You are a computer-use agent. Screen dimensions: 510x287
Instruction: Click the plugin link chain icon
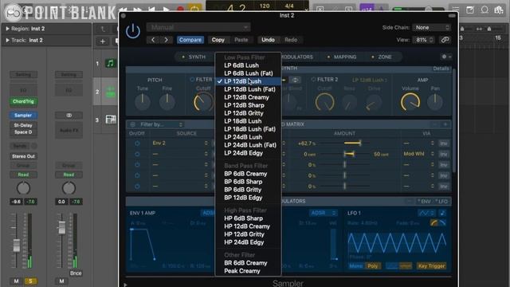[x=445, y=40]
